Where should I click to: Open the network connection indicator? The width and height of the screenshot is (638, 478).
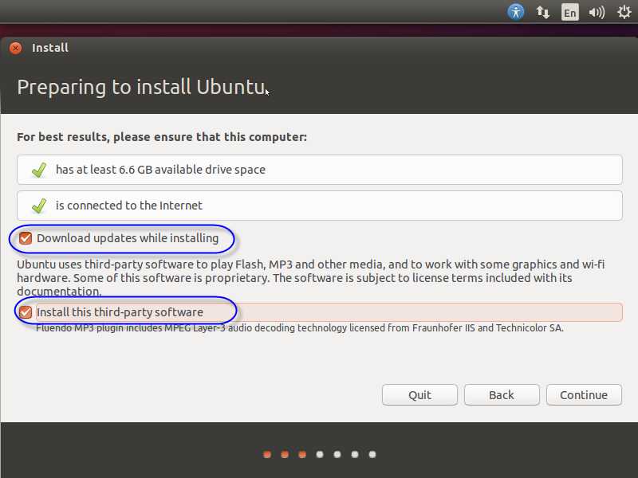(x=542, y=12)
